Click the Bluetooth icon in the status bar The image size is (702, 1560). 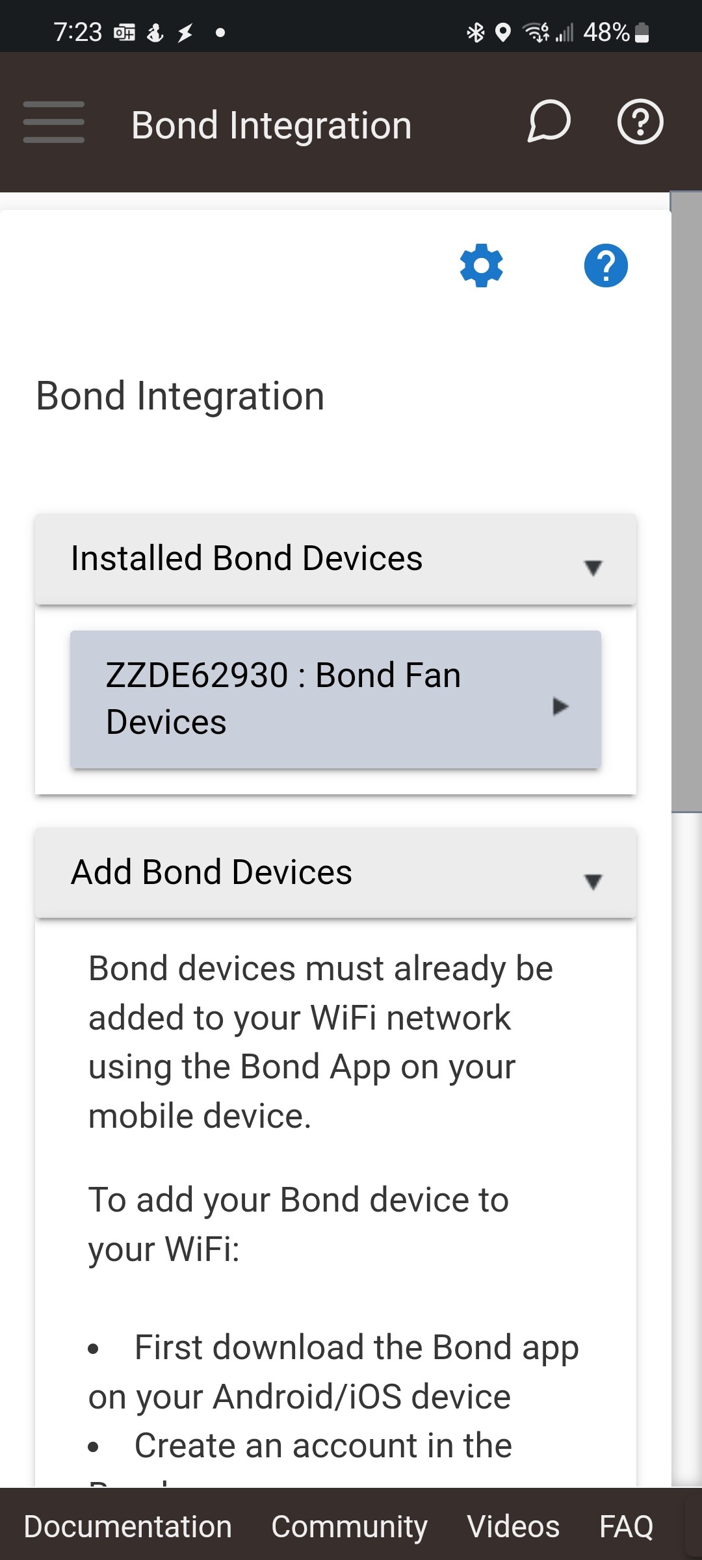[x=476, y=31]
